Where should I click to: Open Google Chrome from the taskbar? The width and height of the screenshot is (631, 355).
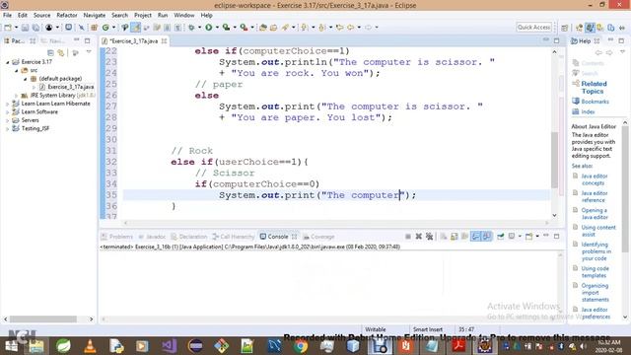point(300,346)
